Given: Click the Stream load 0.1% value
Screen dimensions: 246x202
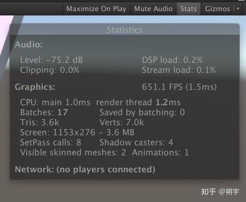Looking at the screenshot, I should (179, 70).
